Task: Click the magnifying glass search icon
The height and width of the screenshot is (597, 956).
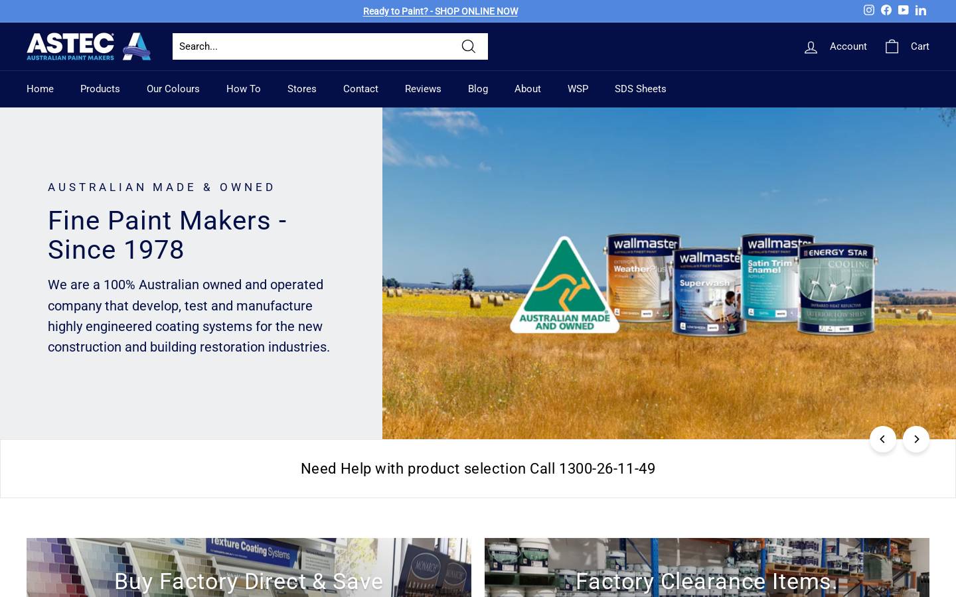Action: [x=469, y=46]
